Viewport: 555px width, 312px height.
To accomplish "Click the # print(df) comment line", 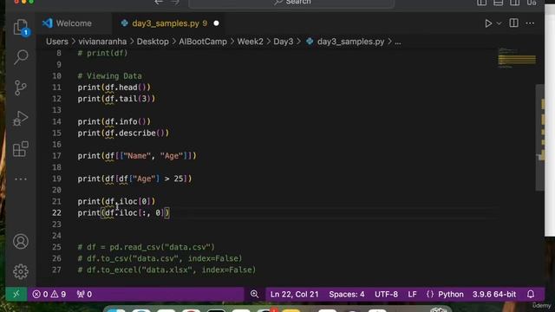I will point(102,53).
